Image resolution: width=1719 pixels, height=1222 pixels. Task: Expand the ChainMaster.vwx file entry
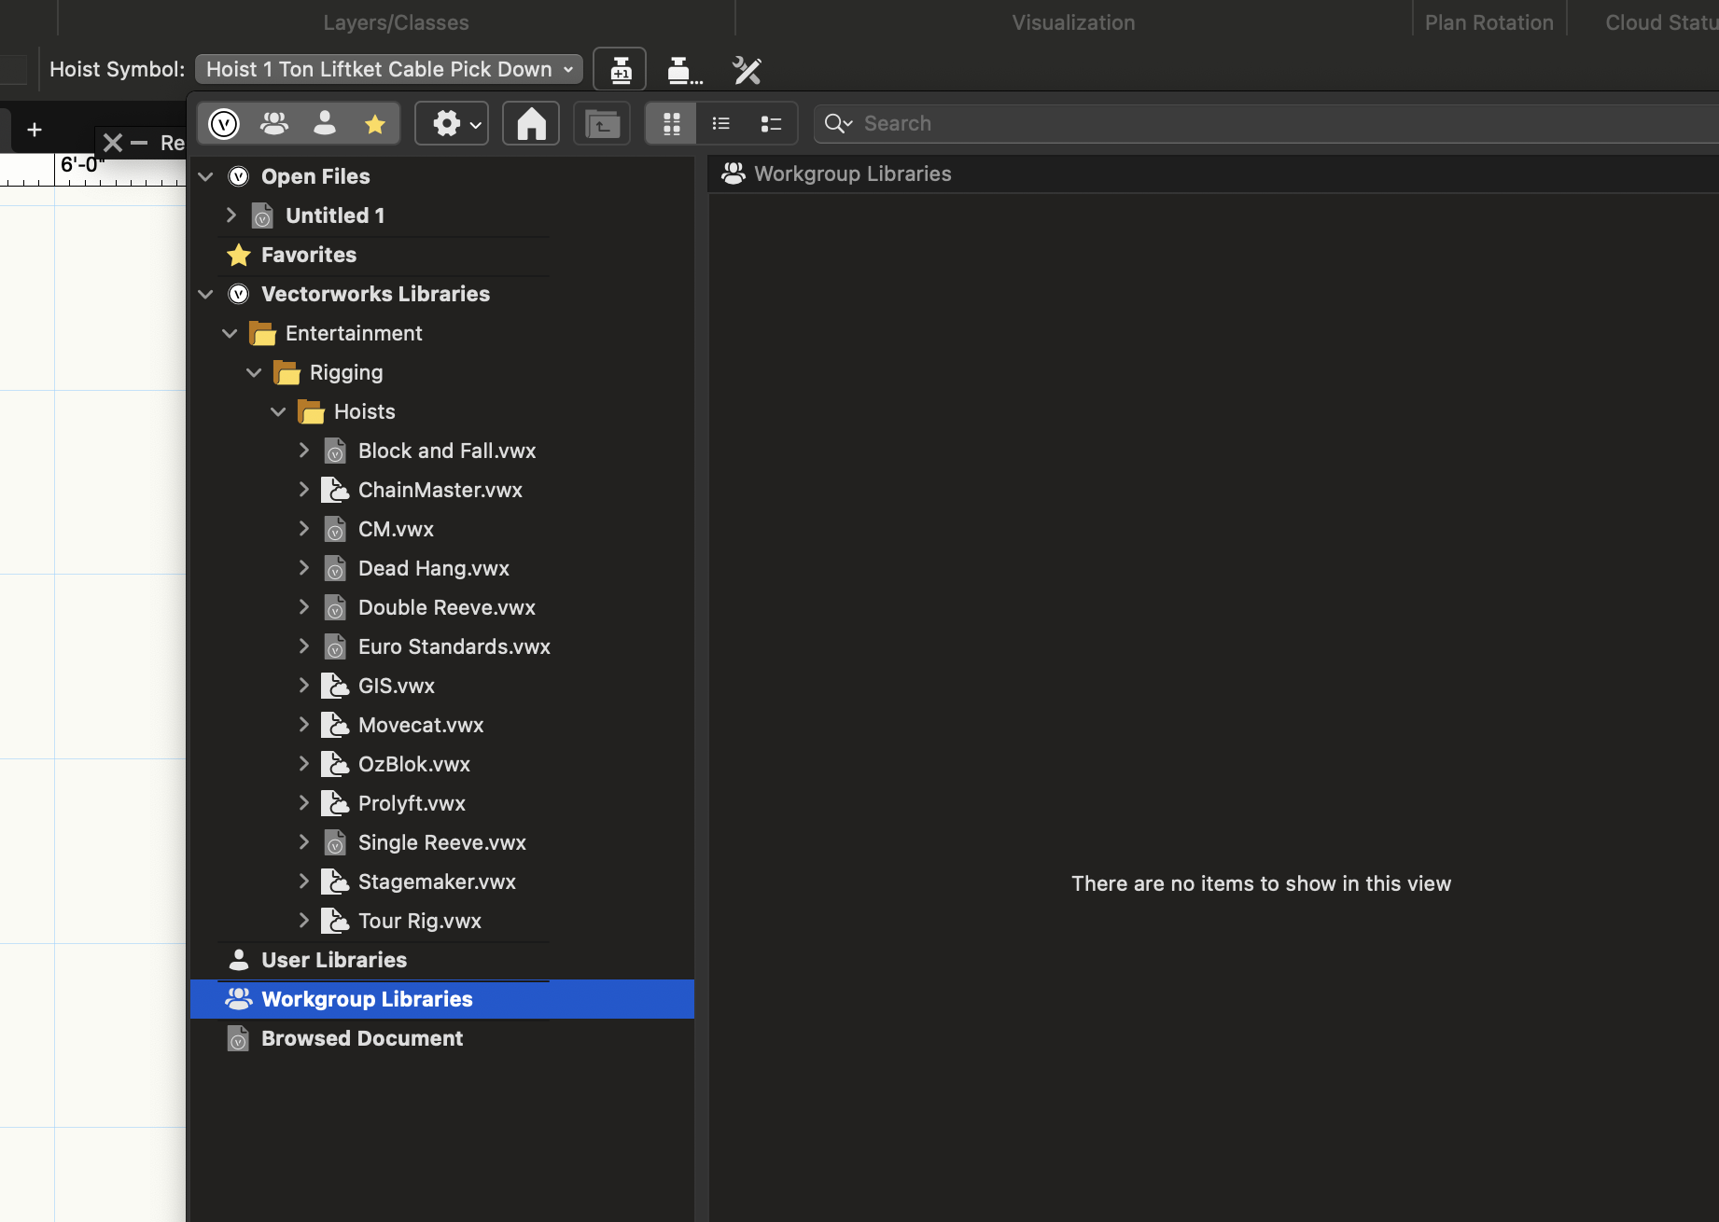(303, 489)
